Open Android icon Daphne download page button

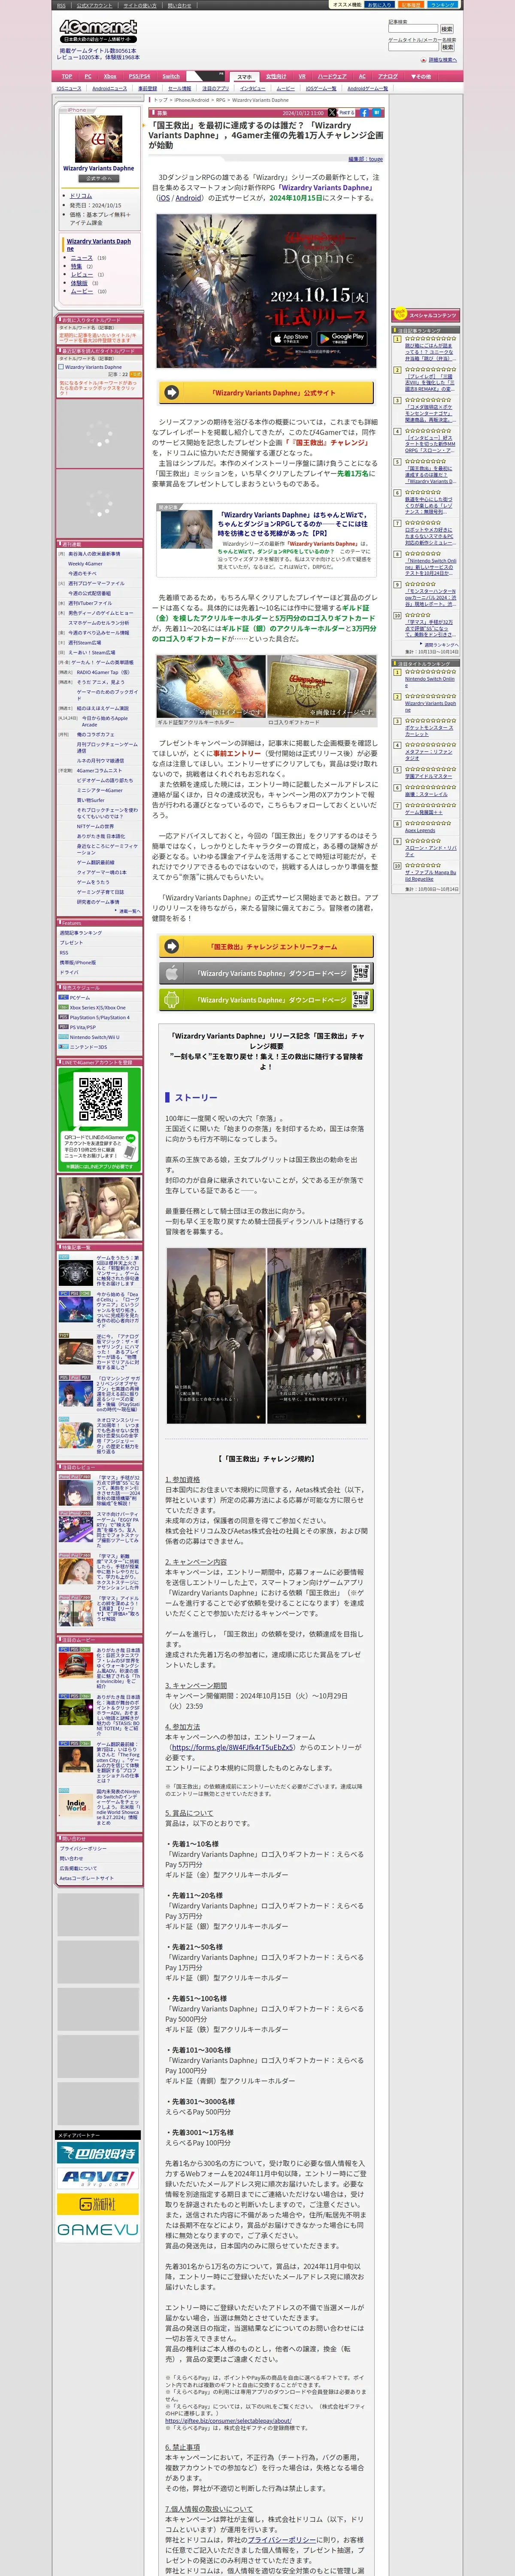click(x=266, y=1000)
